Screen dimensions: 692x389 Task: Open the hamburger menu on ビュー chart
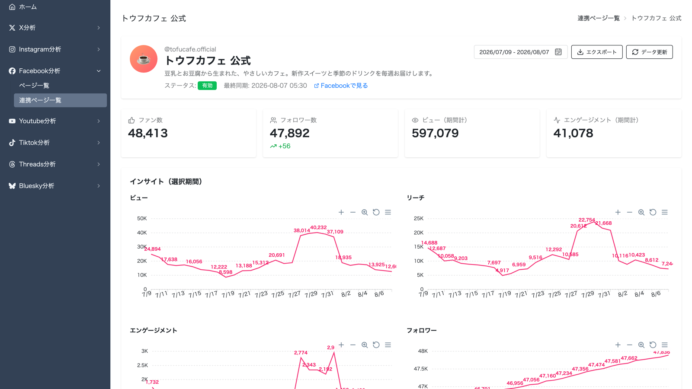tap(388, 212)
